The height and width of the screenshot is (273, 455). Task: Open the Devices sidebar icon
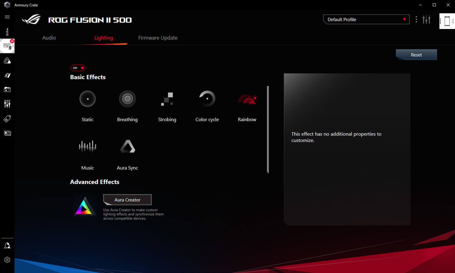coord(7,46)
